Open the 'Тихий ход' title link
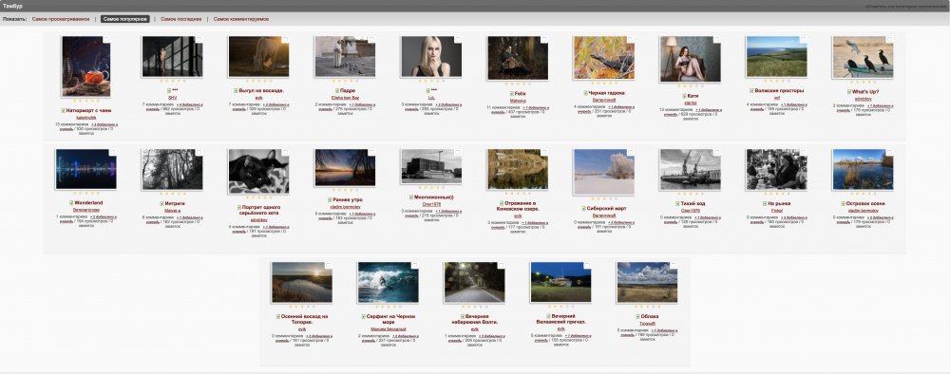950x374 pixels. [693, 204]
